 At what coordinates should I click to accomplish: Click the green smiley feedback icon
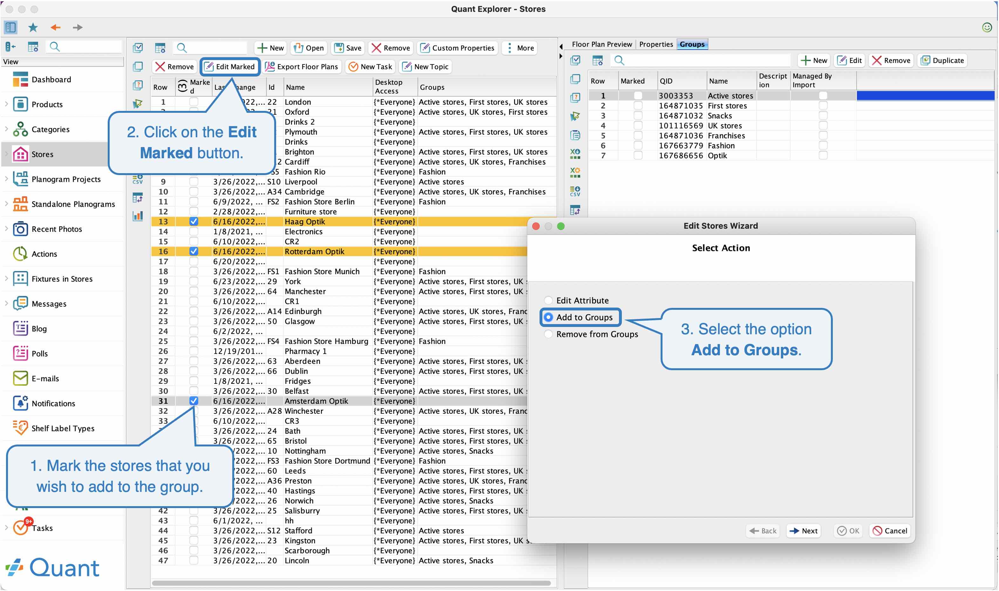[987, 27]
